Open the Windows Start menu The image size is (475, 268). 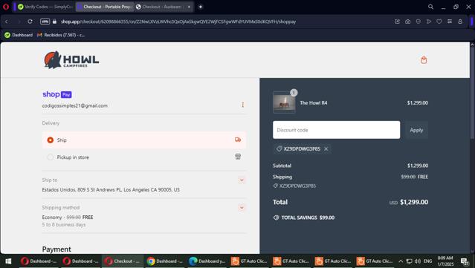tap(8, 261)
